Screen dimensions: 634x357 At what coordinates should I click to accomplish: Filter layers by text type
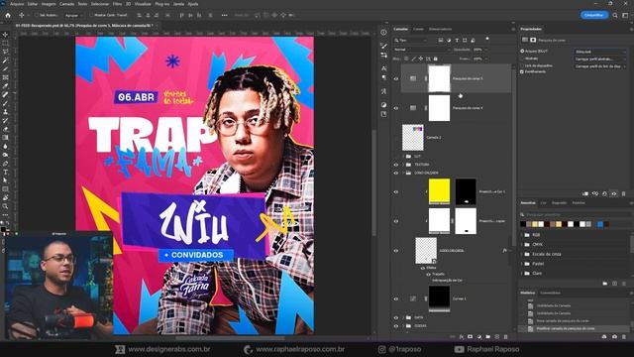(x=457, y=40)
